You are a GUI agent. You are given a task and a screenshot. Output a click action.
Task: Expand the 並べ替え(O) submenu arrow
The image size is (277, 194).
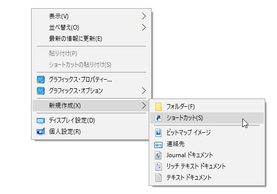pyautogui.click(x=144, y=28)
